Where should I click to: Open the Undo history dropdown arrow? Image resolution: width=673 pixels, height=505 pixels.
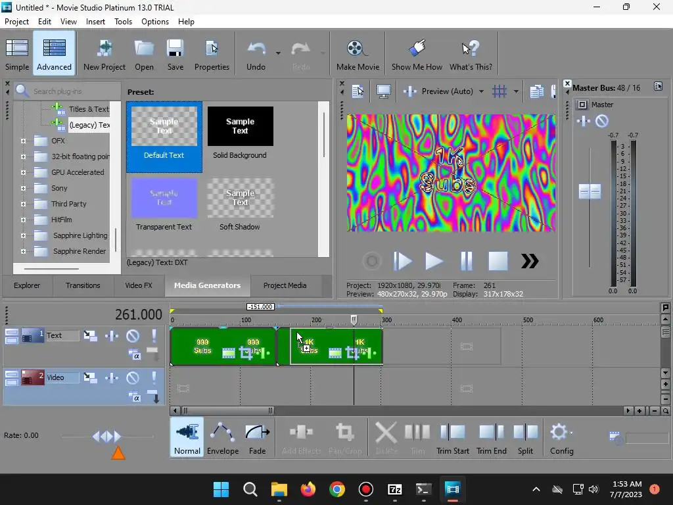click(278, 53)
